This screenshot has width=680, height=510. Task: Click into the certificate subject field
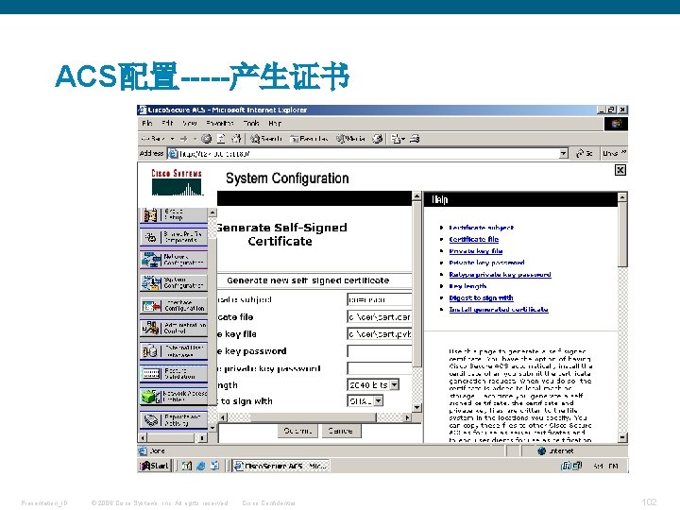pos(380,299)
